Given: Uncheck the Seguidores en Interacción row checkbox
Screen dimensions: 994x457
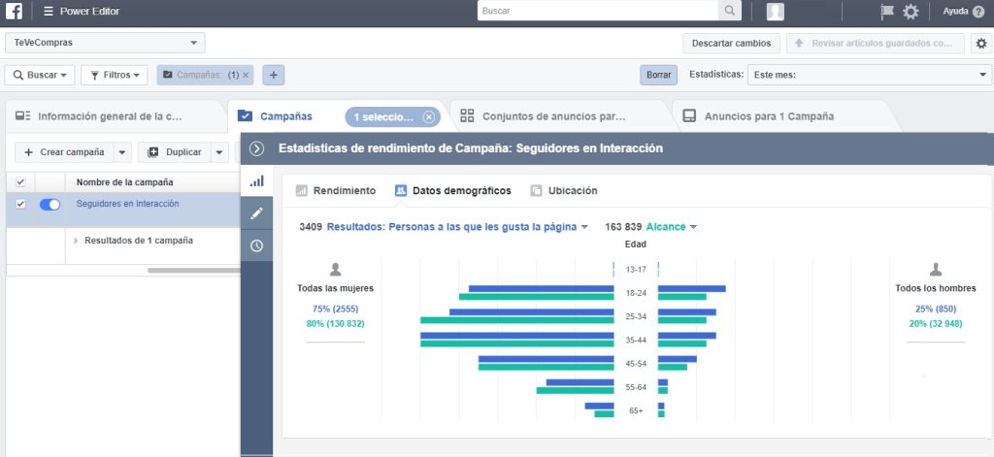Looking at the screenshot, I should tap(20, 205).
